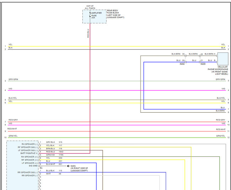Viewport: 231px width, 190px height.
Task: Click the right "BLK/YEL" wire label
Action: point(221,98)
